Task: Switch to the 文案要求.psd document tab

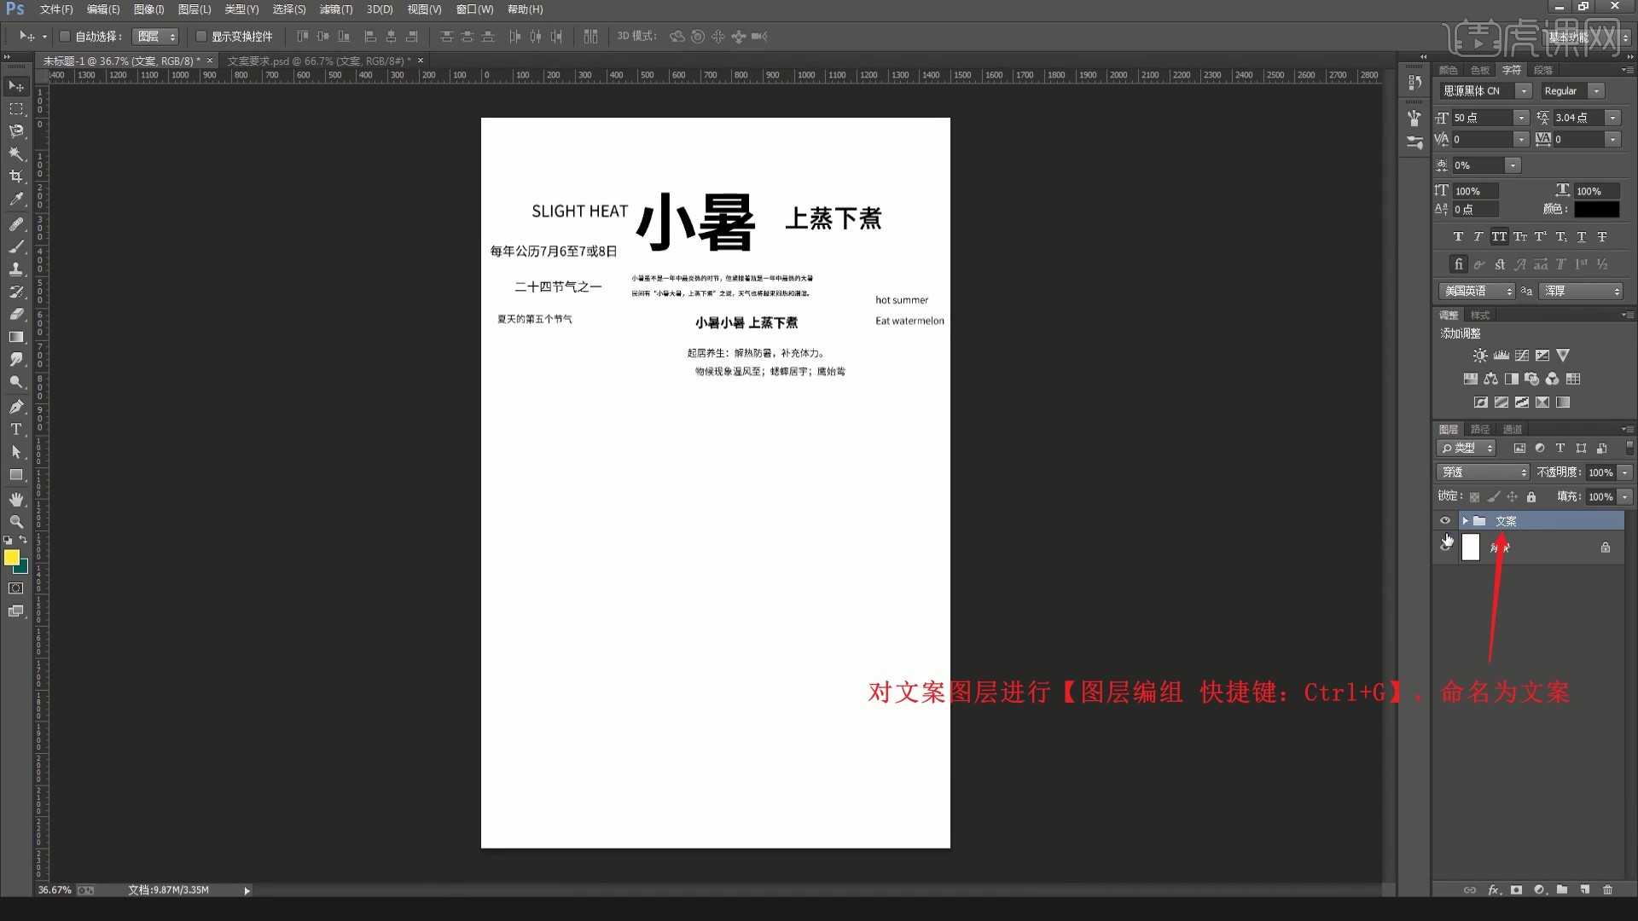Action: pyautogui.click(x=317, y=61)
